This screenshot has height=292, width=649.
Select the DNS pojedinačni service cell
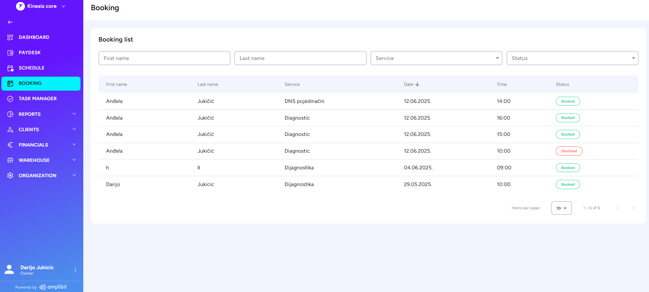(x=304, y=101)
